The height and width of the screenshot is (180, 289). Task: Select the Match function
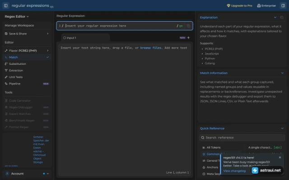pyautogui.click(x=27, y=57)
